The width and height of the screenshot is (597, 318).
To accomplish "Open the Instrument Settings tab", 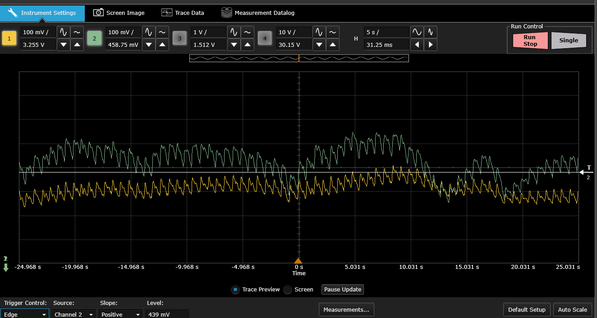I will pos(42,13).
